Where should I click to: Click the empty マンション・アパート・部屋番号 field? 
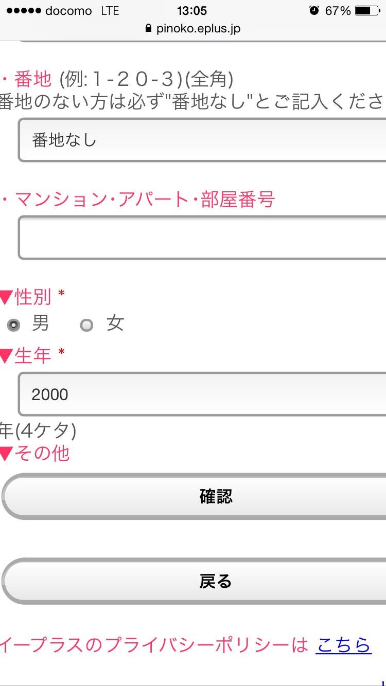pyautogui.click(x=202, y=238)
